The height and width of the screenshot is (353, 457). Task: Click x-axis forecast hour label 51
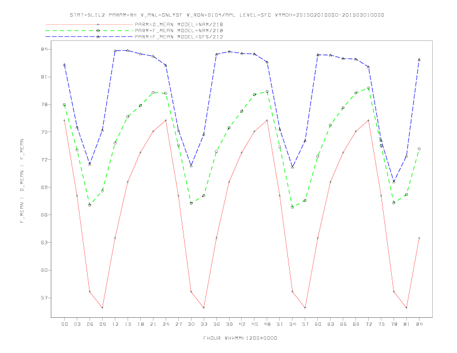pos(280,324)
